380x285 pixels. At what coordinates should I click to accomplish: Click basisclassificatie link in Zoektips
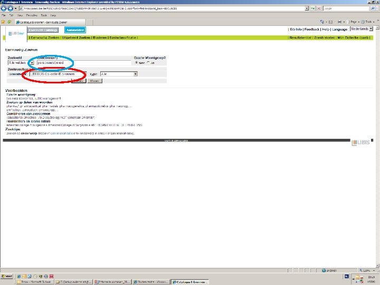[61, 134]
